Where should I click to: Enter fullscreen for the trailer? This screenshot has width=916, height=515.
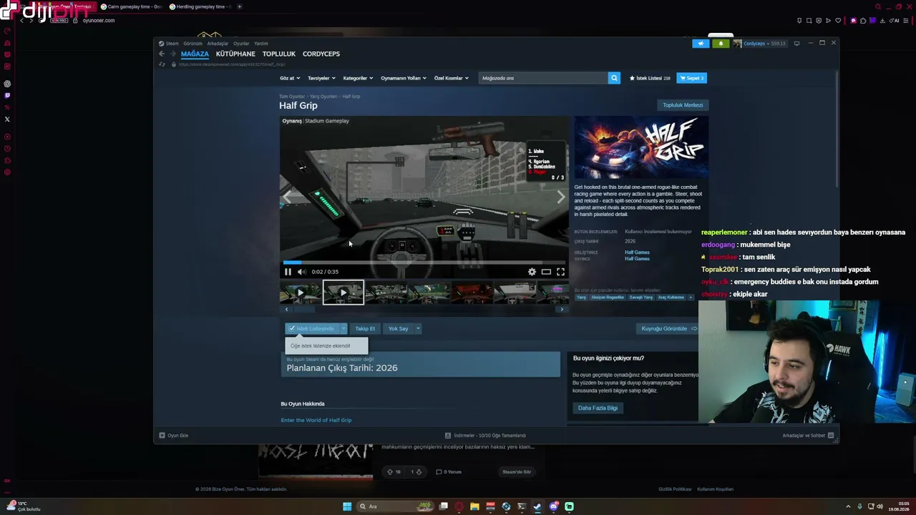click(x=560, y=272)
